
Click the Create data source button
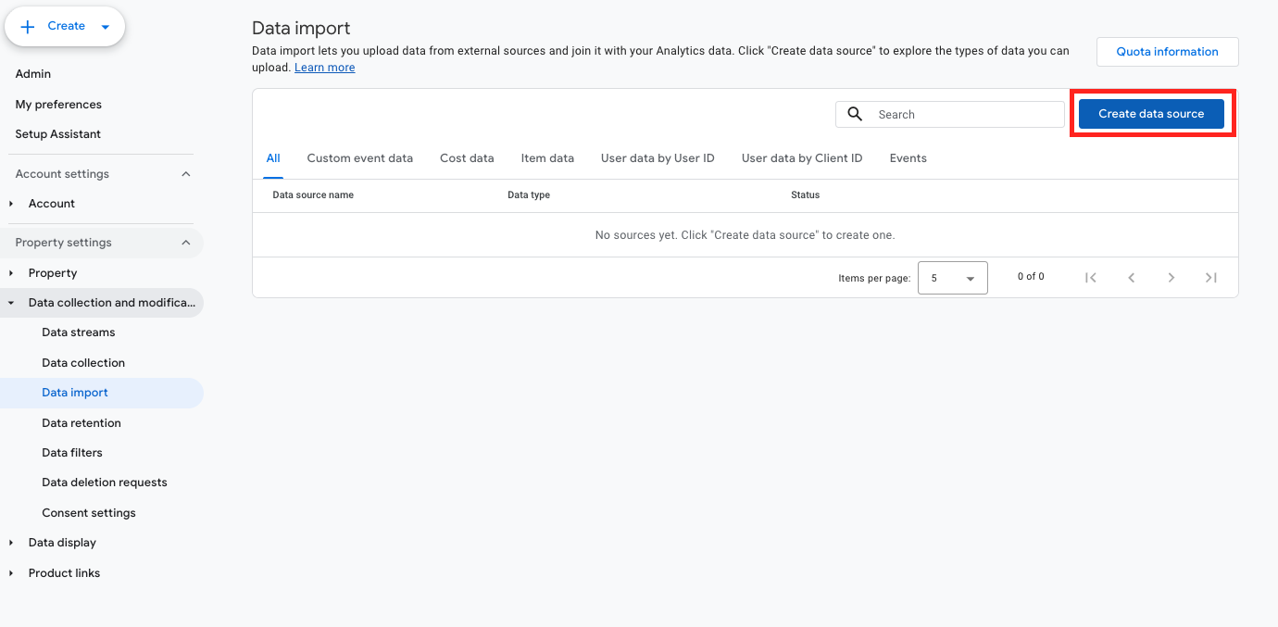(1151, 114)
